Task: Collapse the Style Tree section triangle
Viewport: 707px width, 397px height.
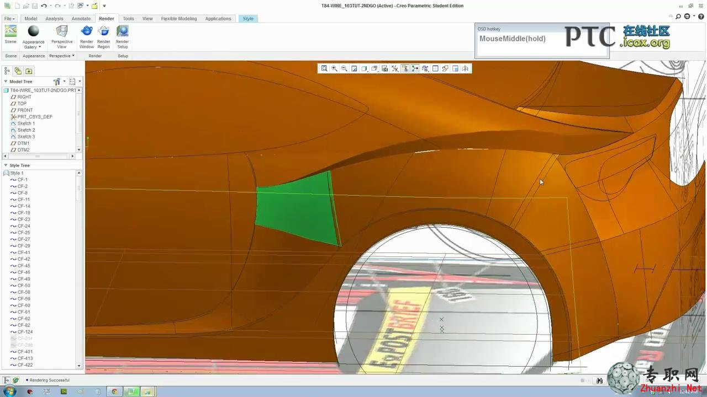Action: (x=6, y=165)
